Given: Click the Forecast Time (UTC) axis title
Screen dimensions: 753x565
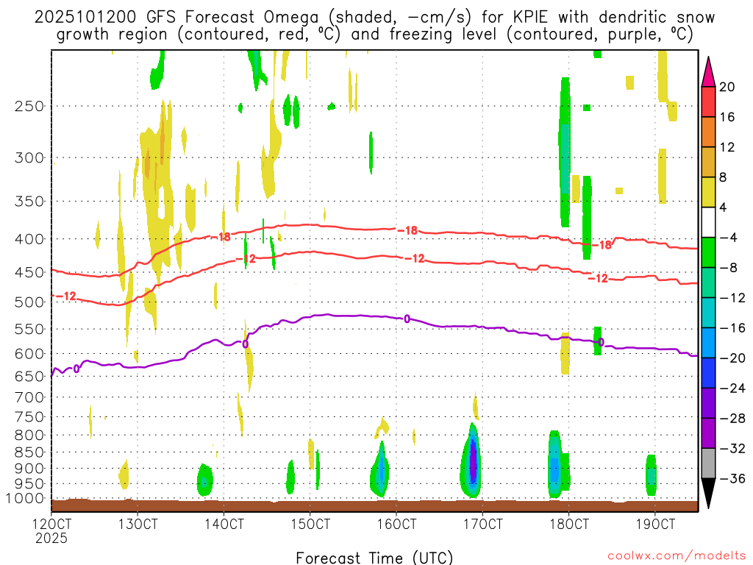Looking at the screenshot, I should (374, 558).
